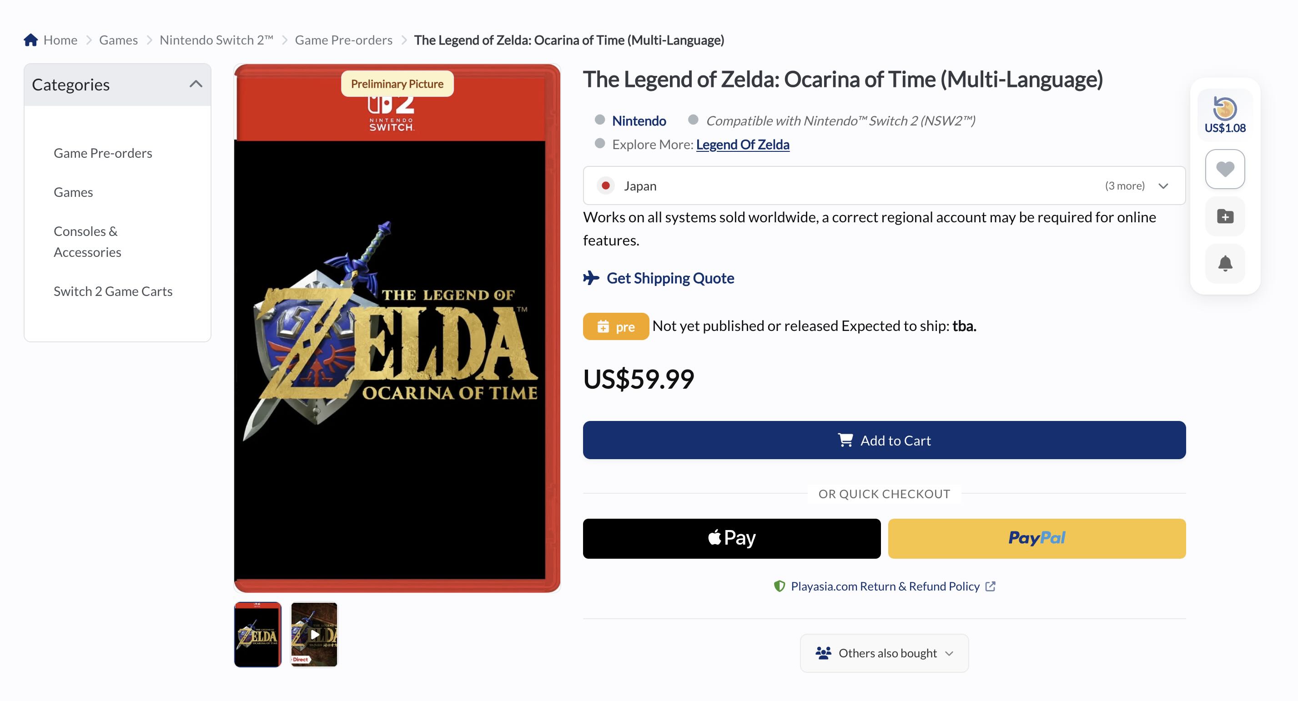
Task: Click the Add to Cart button
Action: click(884, 440)
